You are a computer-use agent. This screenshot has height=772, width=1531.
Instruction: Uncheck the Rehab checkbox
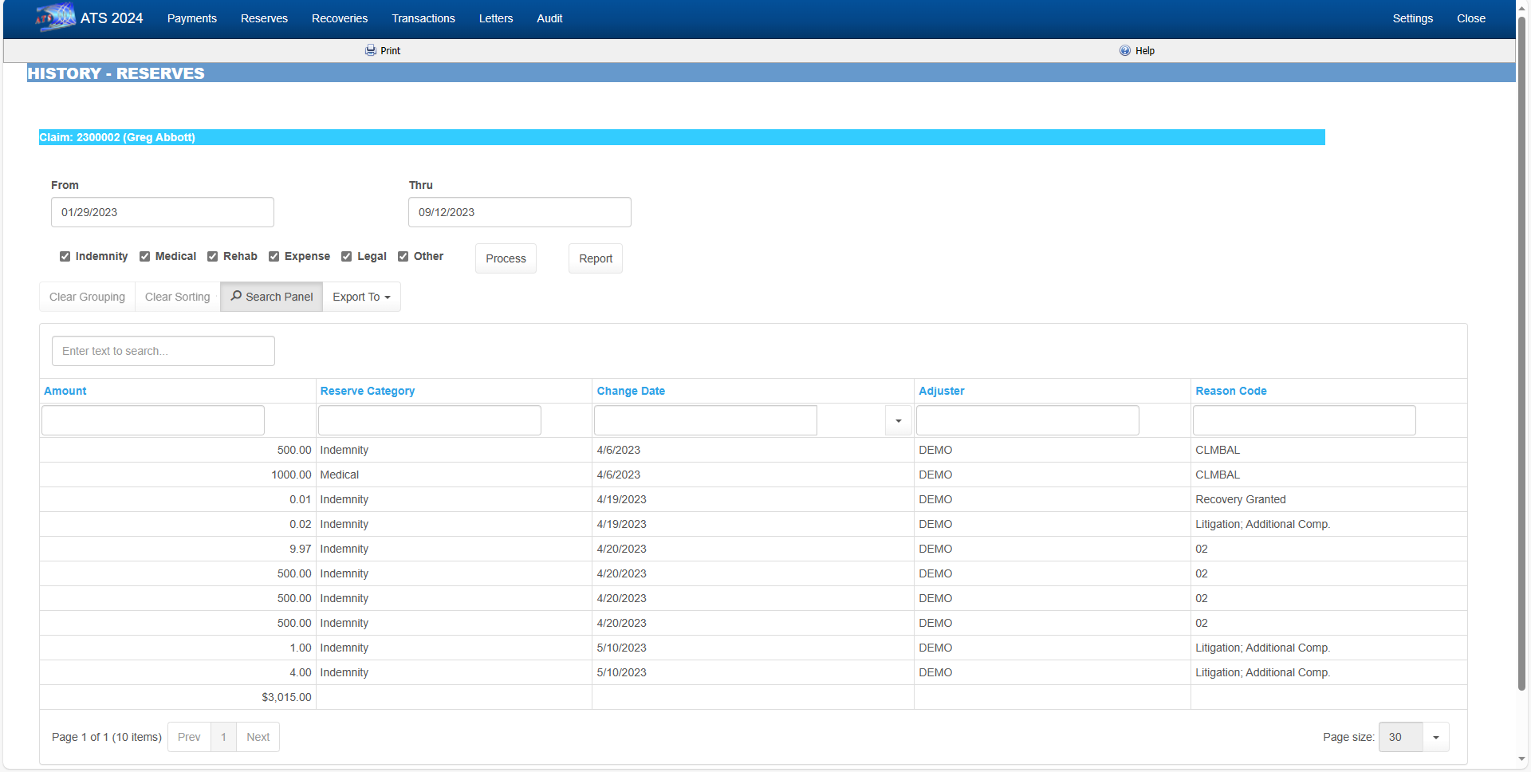[213, 256]
